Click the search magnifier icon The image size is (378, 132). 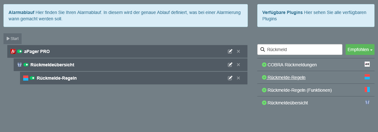(x=263, y=49)
